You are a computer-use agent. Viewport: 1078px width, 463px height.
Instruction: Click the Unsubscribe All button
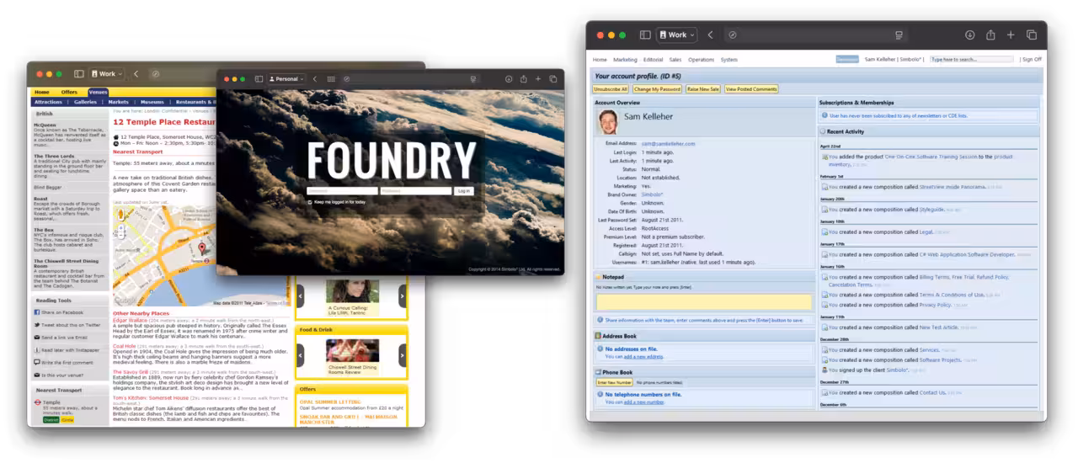coord(611,88)
